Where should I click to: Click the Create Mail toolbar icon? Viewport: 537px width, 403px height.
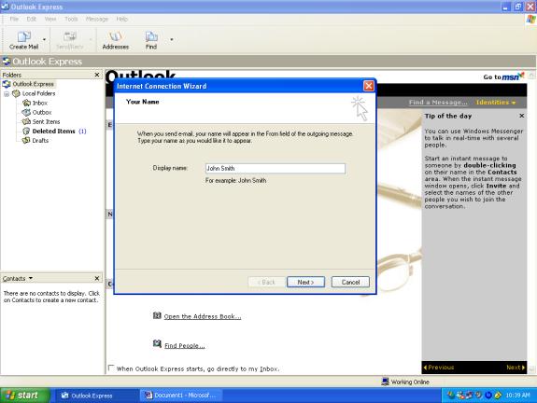click(23, 36)
